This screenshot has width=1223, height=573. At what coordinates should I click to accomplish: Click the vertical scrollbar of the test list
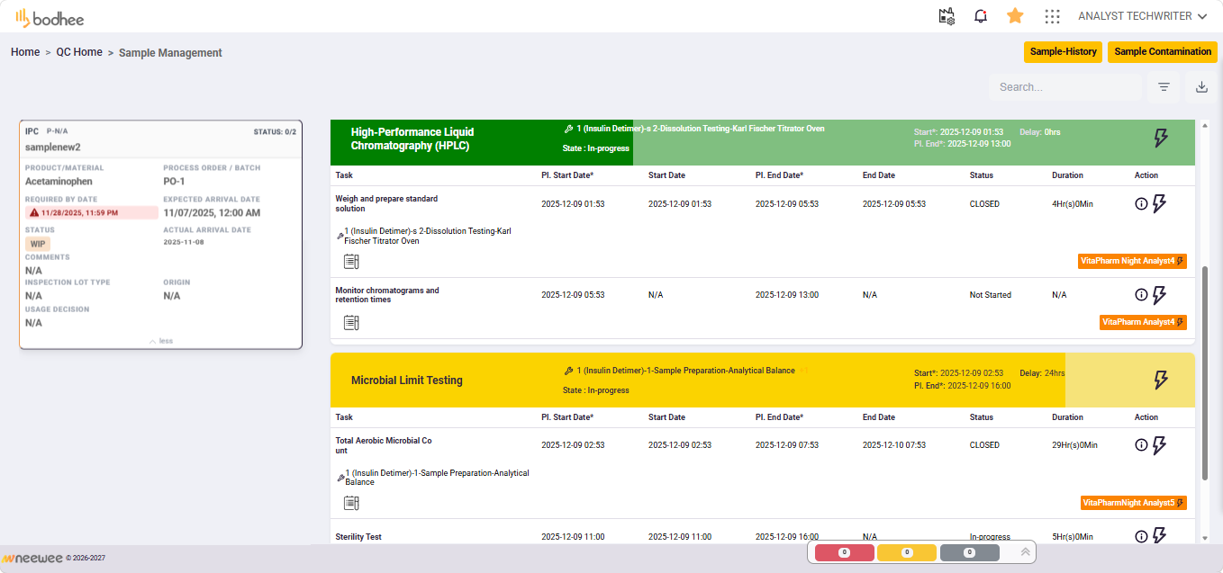(1206, 373)
